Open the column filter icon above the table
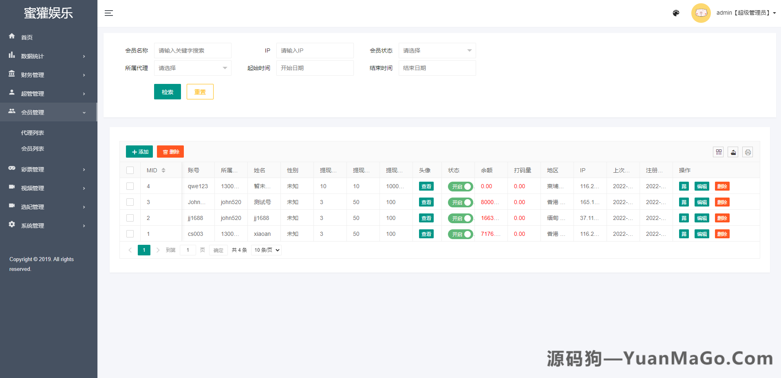This screenshot has height=378, width=781. tap(718, 152)
